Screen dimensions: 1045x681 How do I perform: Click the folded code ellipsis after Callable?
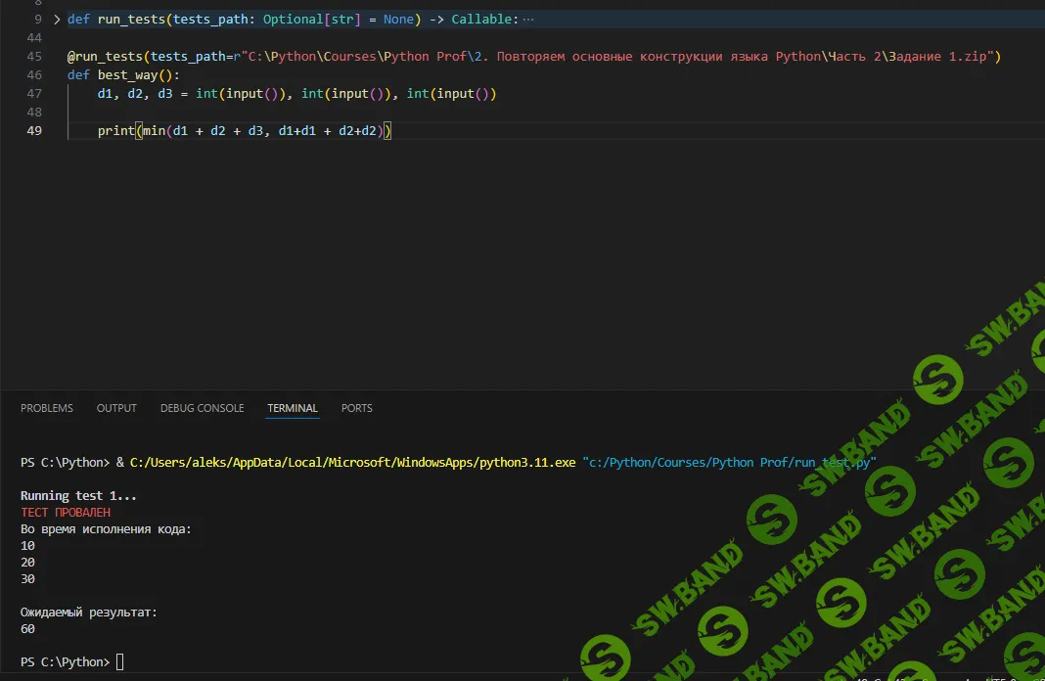point(528,20)
